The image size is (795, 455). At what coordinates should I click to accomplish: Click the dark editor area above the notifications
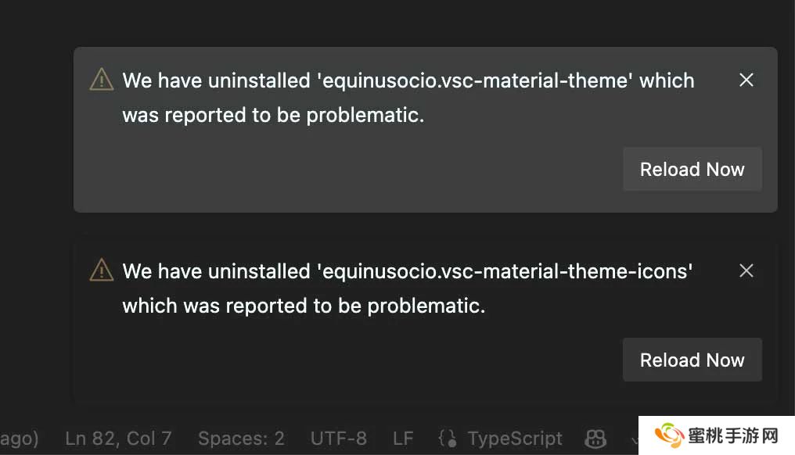coord(391,22)
